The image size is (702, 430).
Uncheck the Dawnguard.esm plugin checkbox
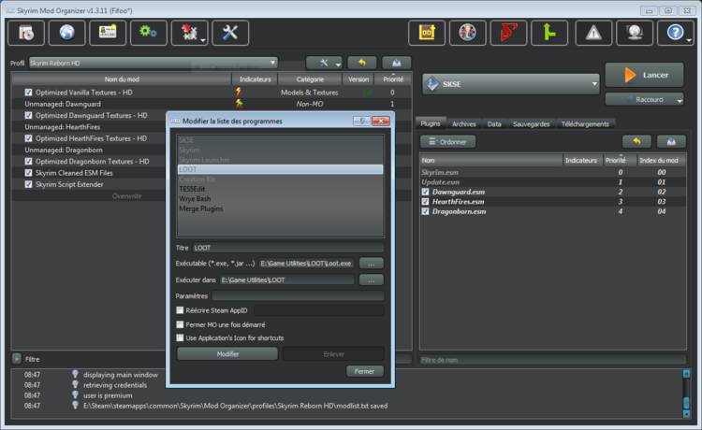(425, 192)
